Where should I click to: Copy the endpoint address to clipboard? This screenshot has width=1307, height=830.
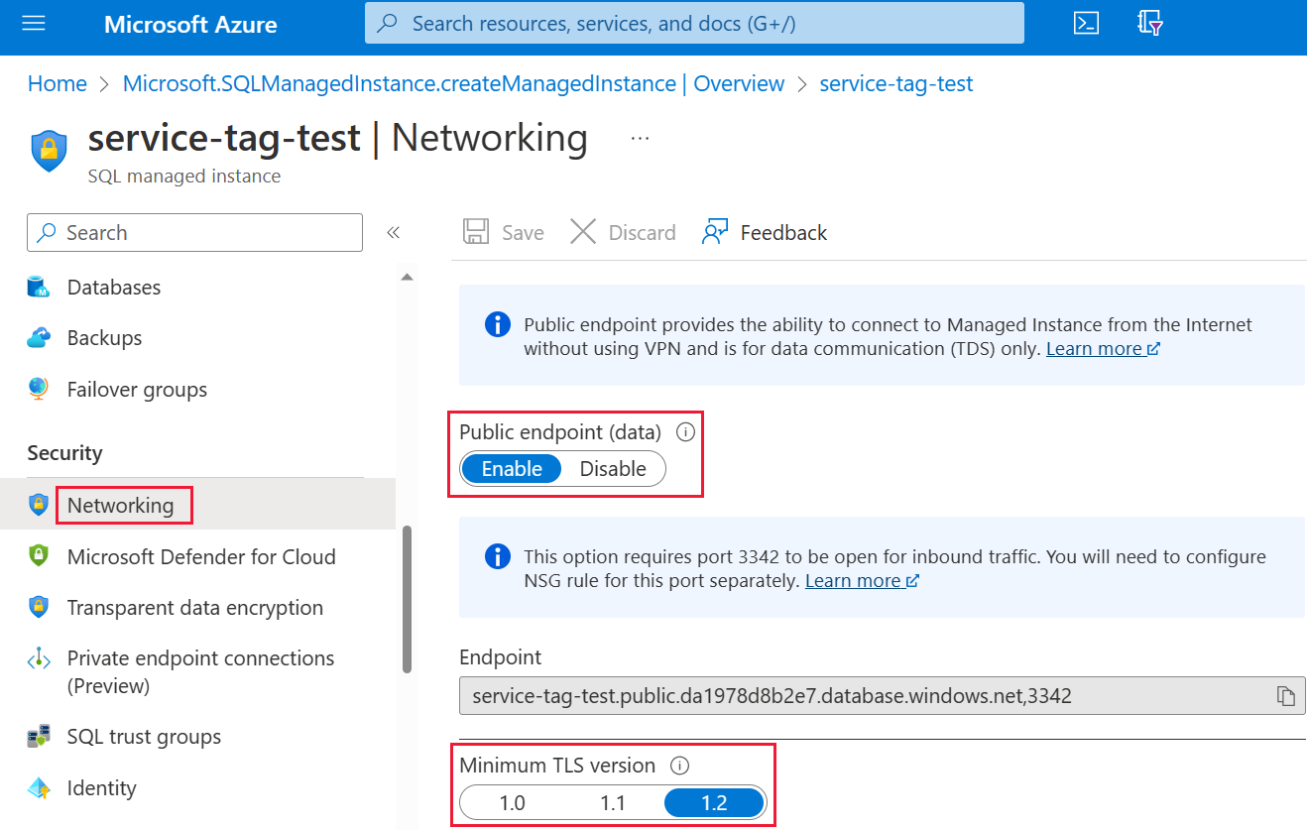pyautogui.click(x=1287, y=695)
